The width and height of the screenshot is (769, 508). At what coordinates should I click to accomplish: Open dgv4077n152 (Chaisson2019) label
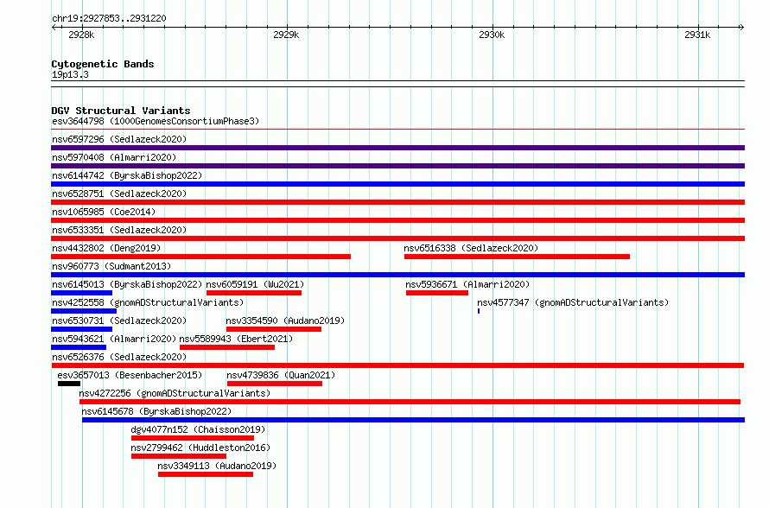[198, 429]
